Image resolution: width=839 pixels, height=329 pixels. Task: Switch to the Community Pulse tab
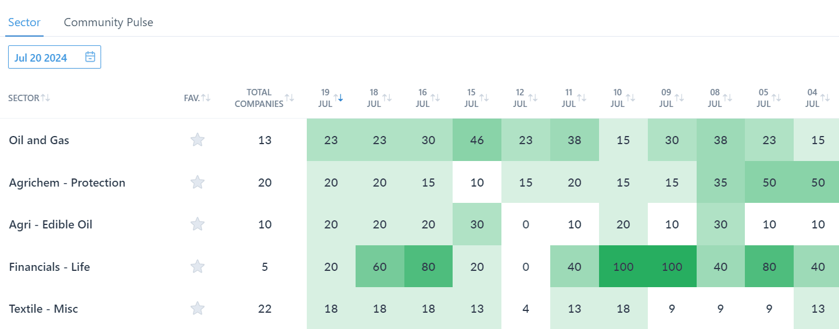click(108, 22)
